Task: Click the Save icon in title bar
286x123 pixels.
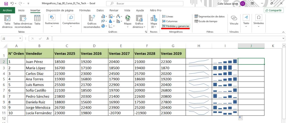Action: click(x=6, y=3)
